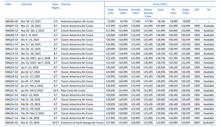Select code MAG10-CA

click(12, 40)
